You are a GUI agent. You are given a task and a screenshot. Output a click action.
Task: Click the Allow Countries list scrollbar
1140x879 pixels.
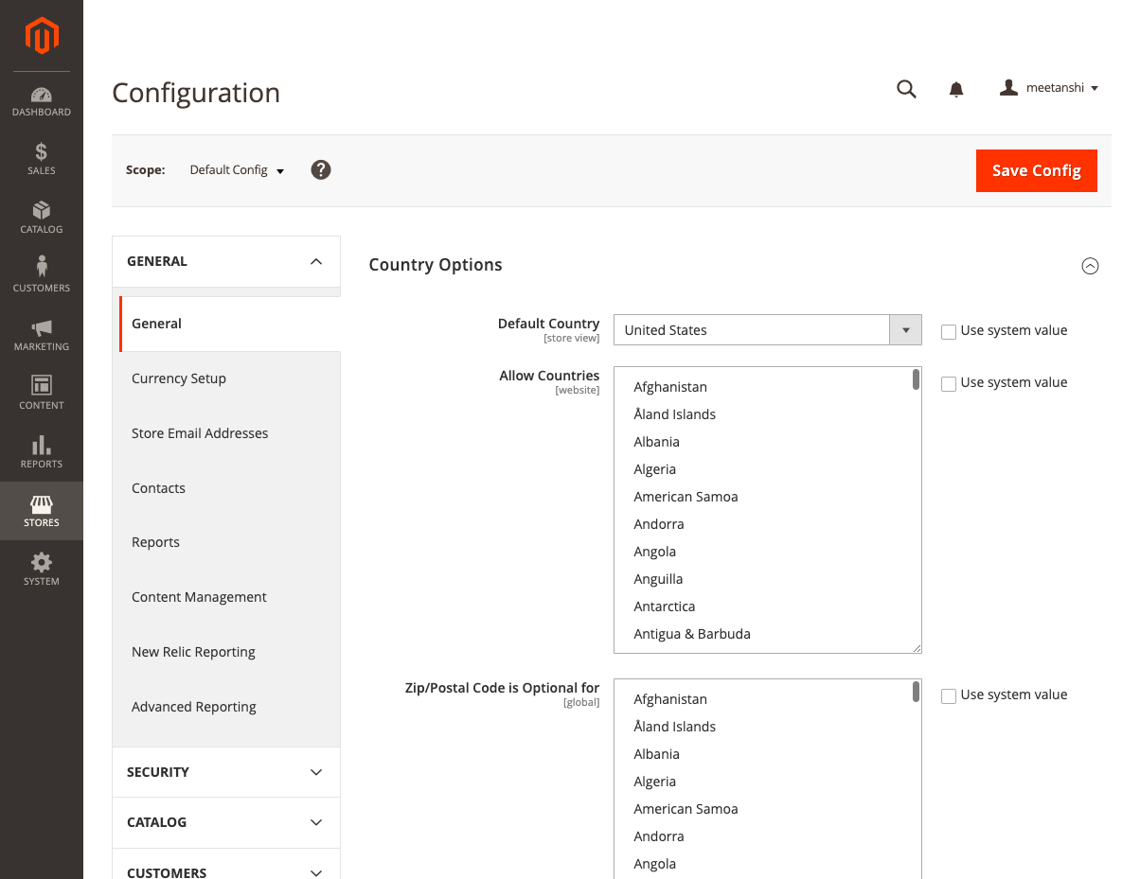click(916, 379)
